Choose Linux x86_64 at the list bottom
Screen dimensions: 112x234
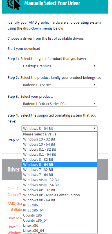pos(60,231)
